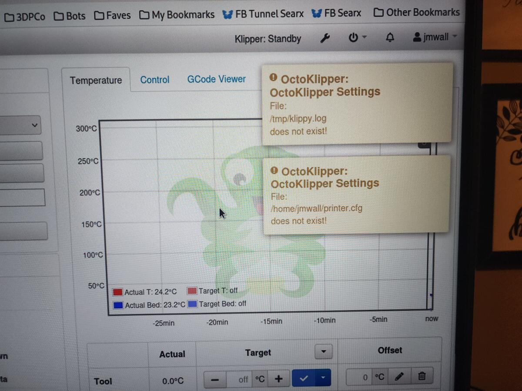Screen dimensions: 522x391
Task: Click the Klipper: Standby status text
Action: [x=268, y=39]
